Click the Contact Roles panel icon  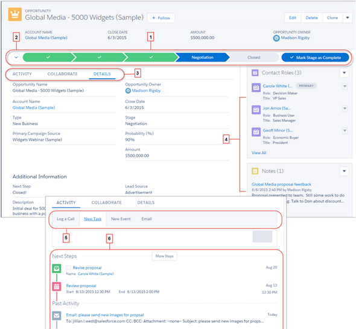[255, 73]
